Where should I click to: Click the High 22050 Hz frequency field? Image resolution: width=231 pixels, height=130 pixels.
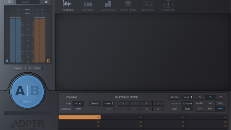[x=187, y=104]
